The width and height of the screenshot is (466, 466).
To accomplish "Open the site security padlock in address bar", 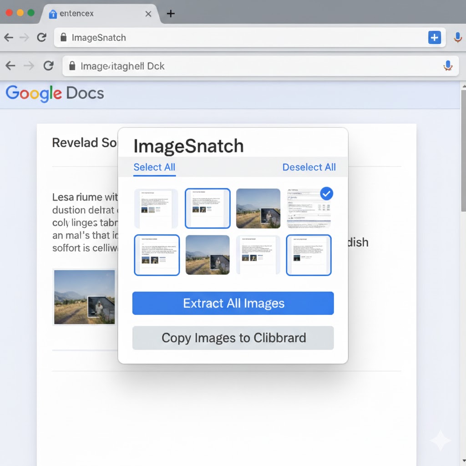I will tap(63, 37).
